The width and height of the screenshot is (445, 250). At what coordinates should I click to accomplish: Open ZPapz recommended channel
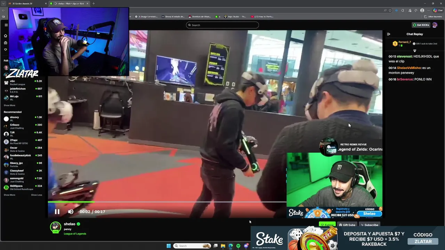point(23,141)
